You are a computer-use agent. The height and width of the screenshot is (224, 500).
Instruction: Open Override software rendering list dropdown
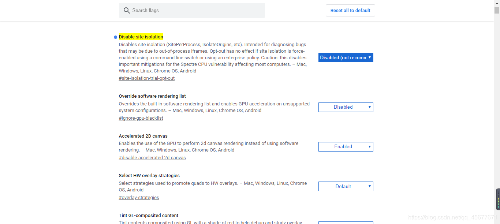[346, 107]
